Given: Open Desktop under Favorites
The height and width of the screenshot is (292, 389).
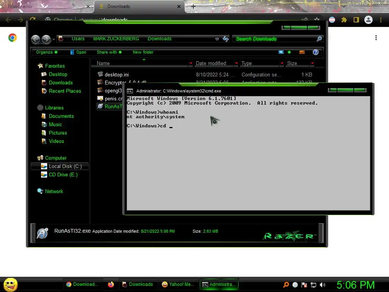Looking at the screenshot, I should [x=58, y=74].
